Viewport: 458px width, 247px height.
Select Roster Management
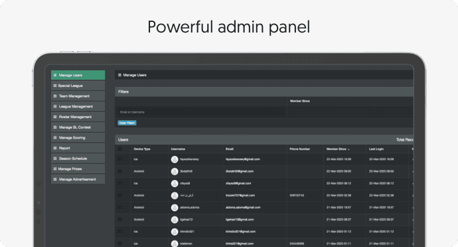(x=78, y=117)
